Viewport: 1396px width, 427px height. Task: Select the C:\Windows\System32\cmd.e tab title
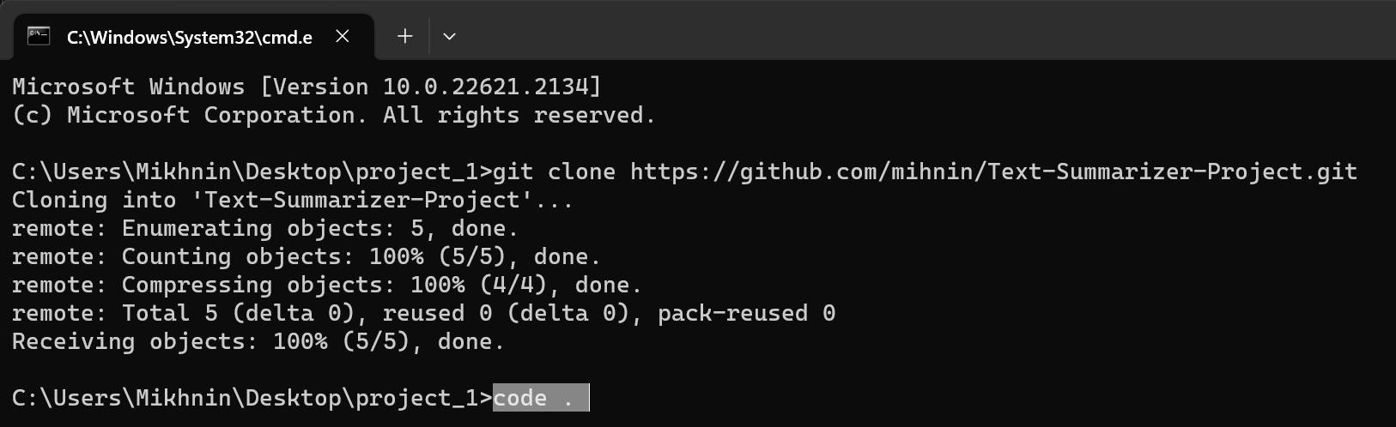189,37
